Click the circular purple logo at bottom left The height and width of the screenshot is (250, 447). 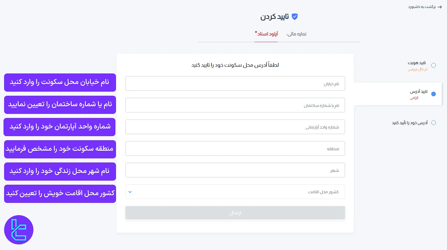tap(18, 230)
